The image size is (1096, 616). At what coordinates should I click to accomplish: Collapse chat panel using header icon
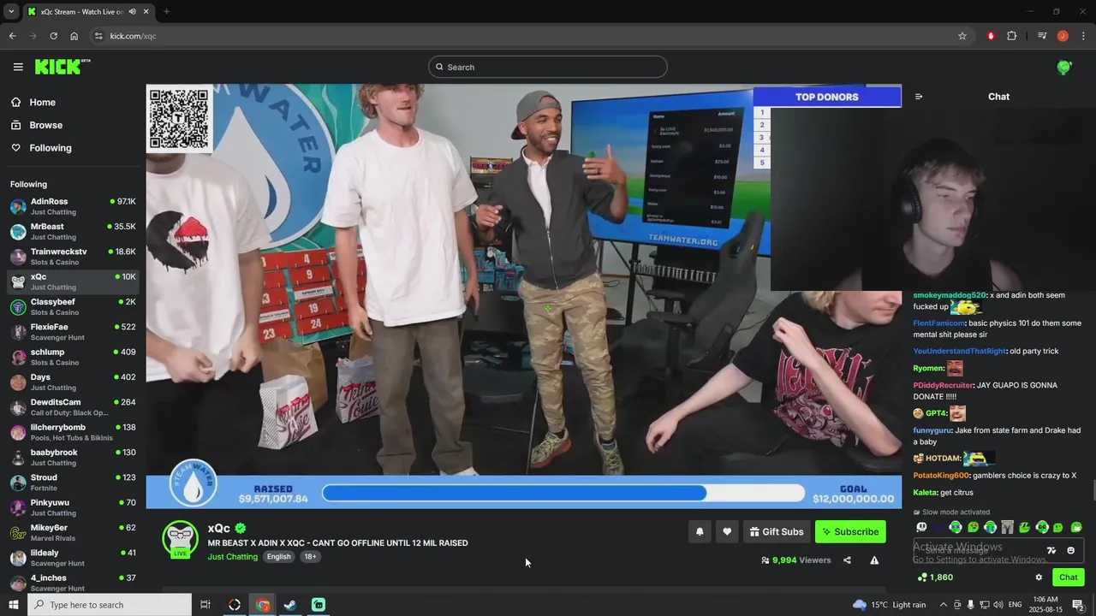(x=919, y=97)
